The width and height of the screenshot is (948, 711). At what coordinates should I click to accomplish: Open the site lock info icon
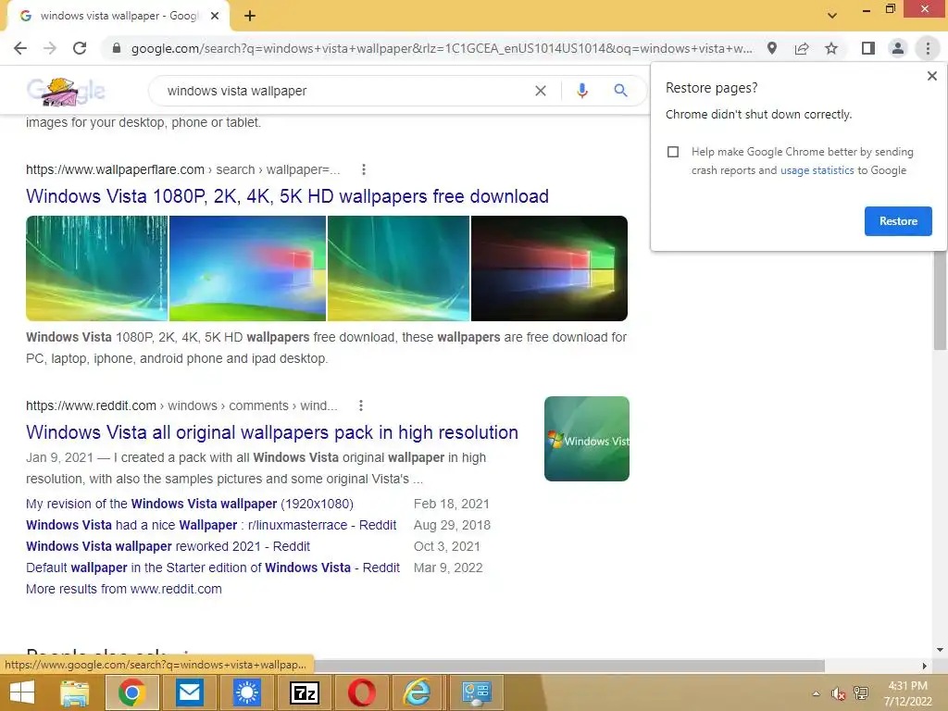[x=117, y=48]
